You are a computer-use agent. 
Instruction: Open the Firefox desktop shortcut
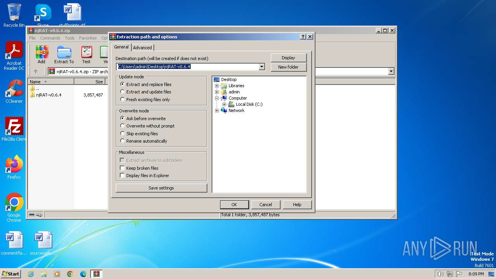pyautogui.click(x=14, y=167)
